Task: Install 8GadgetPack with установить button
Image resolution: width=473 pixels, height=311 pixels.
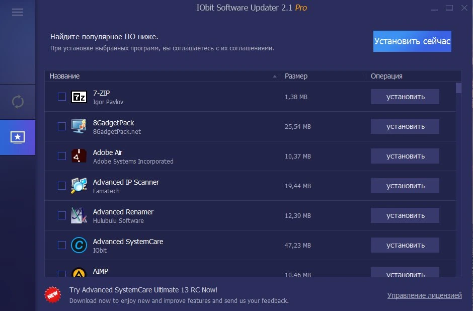Action: (405, 126)
